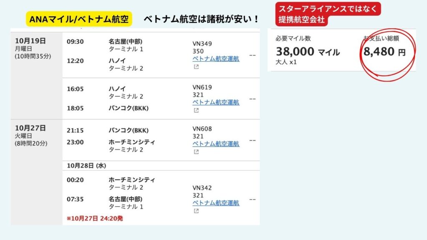Open the ベトナム航空運航 link for VN349
This screenshot has width=427, height=240.
coord(216,59)
